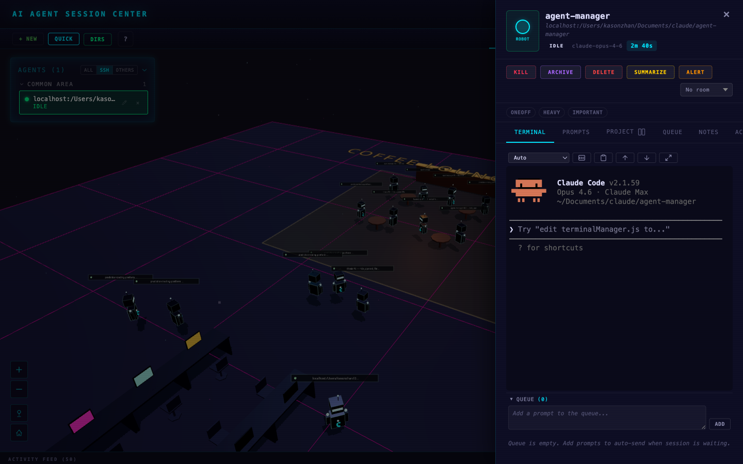Expand the terminal to fullscreen

pos(668,158)
